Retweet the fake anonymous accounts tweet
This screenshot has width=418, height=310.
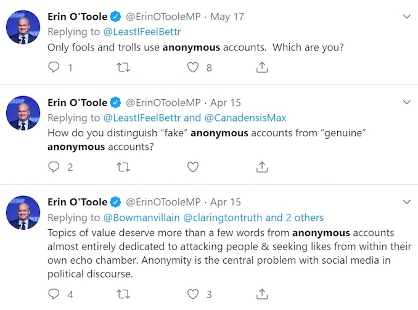click(x=123, y=167)
